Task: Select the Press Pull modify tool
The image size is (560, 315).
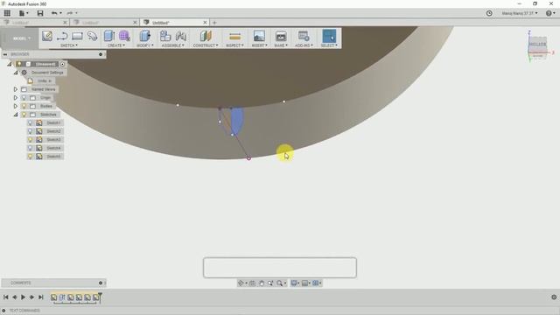Action: click(144, 36)
